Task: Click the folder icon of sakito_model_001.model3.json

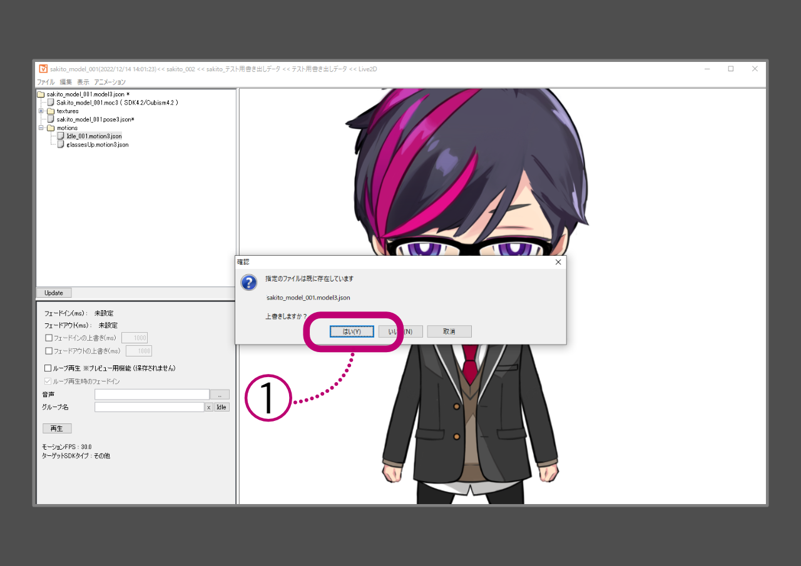Action: (x=41, y=94)
